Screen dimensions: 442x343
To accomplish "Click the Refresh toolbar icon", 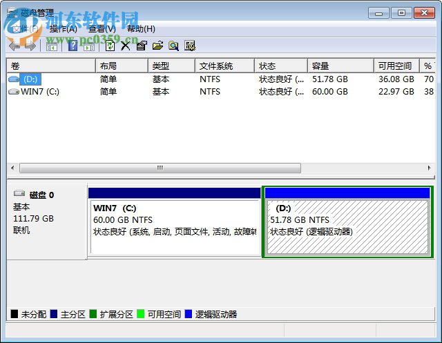I will [x=110, y=46].
